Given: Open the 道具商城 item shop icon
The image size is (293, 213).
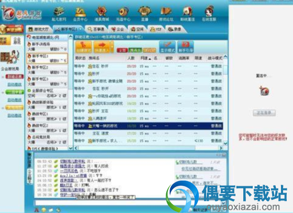Looking at the screenshot, I should point(102,14).
